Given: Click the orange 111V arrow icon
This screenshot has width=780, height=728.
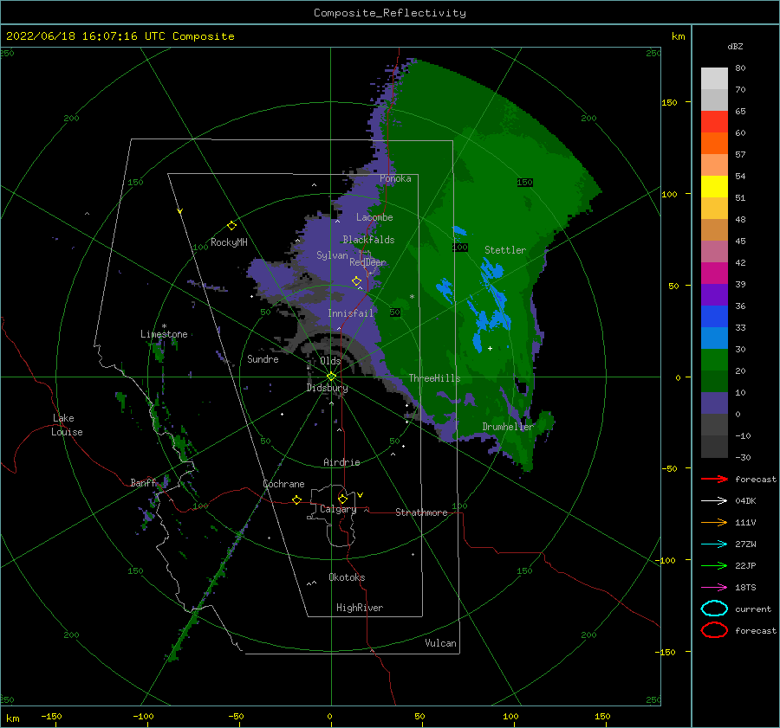Looking at the screenshot, I should (714, 522).
